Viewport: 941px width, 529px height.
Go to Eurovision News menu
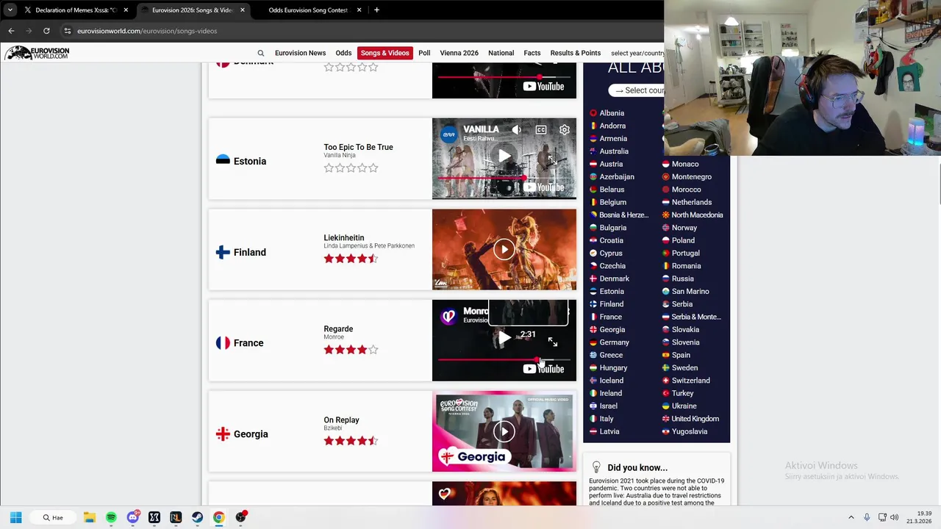300,53
